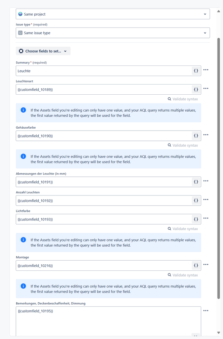Click the {} icon next to Gehäusefarbe
Viewport: 223px width, 339px height.
pos(196,135)
